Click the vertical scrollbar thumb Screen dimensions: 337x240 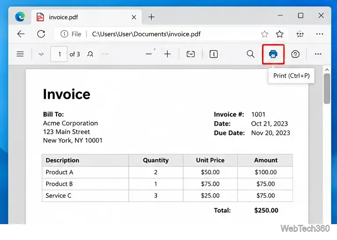(327, 89)
